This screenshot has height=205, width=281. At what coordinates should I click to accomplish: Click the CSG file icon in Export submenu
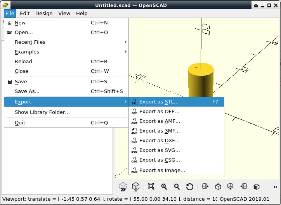[134, 160]
